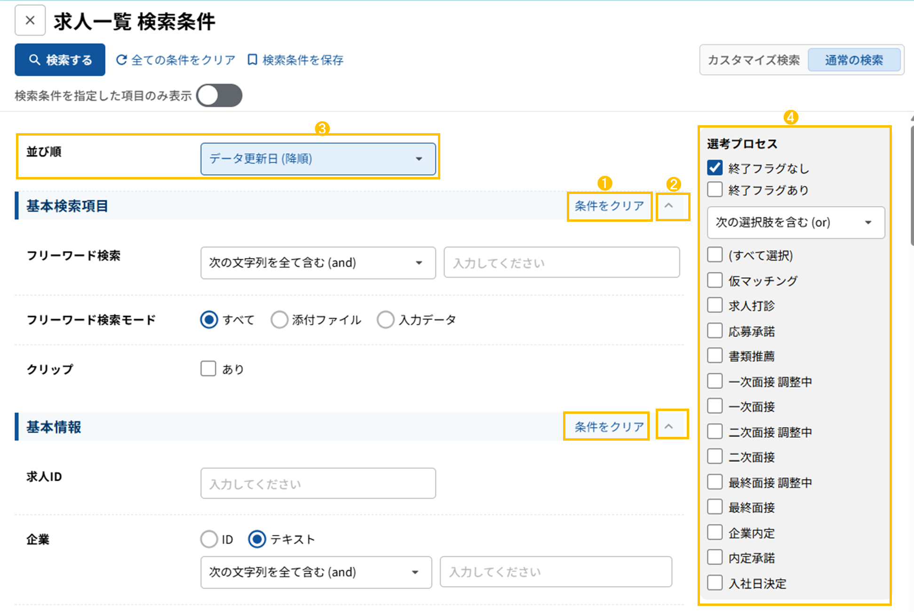
Task: Collapse the 基本検索項目 section chevron
Action: [668, 206]
